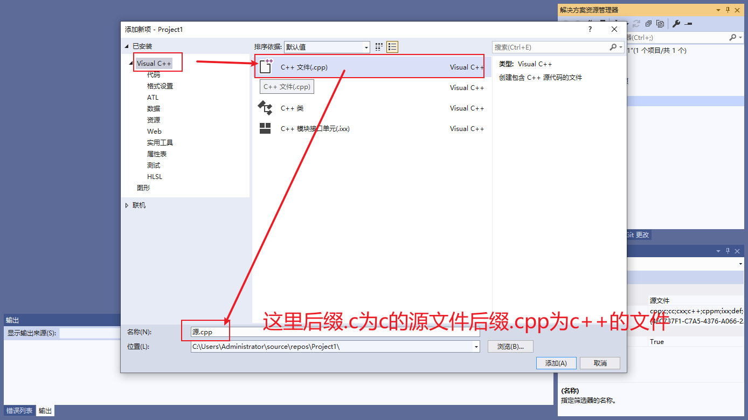Open the 位置 path dropdown arrow
Screen dimensions: 748x420
coord(475,347)
